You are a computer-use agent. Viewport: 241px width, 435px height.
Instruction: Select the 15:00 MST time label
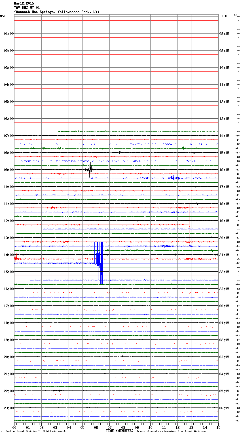(x=9, y=272)
